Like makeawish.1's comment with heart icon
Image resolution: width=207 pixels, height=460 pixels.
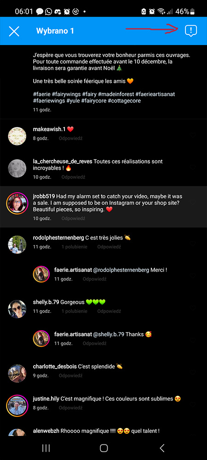(193, 135)
